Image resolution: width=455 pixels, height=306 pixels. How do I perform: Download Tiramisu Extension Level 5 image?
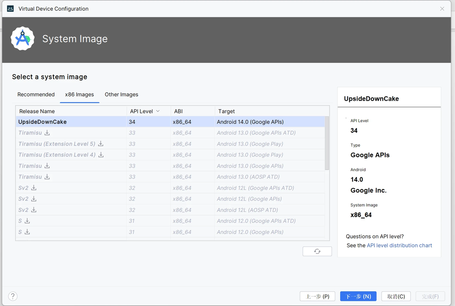[101, 144]
